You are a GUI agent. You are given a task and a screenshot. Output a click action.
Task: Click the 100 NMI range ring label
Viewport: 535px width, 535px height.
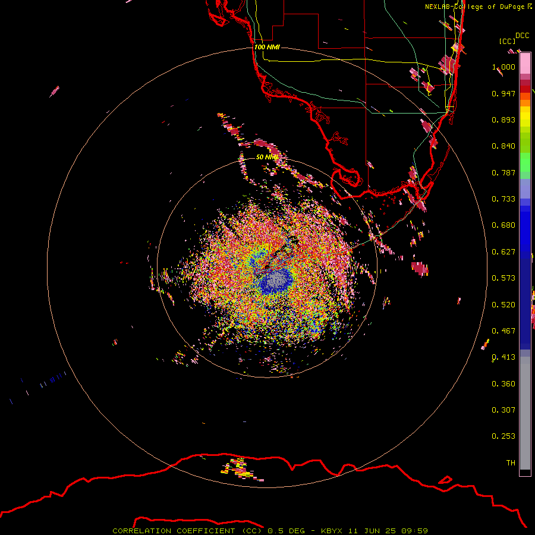267,47
